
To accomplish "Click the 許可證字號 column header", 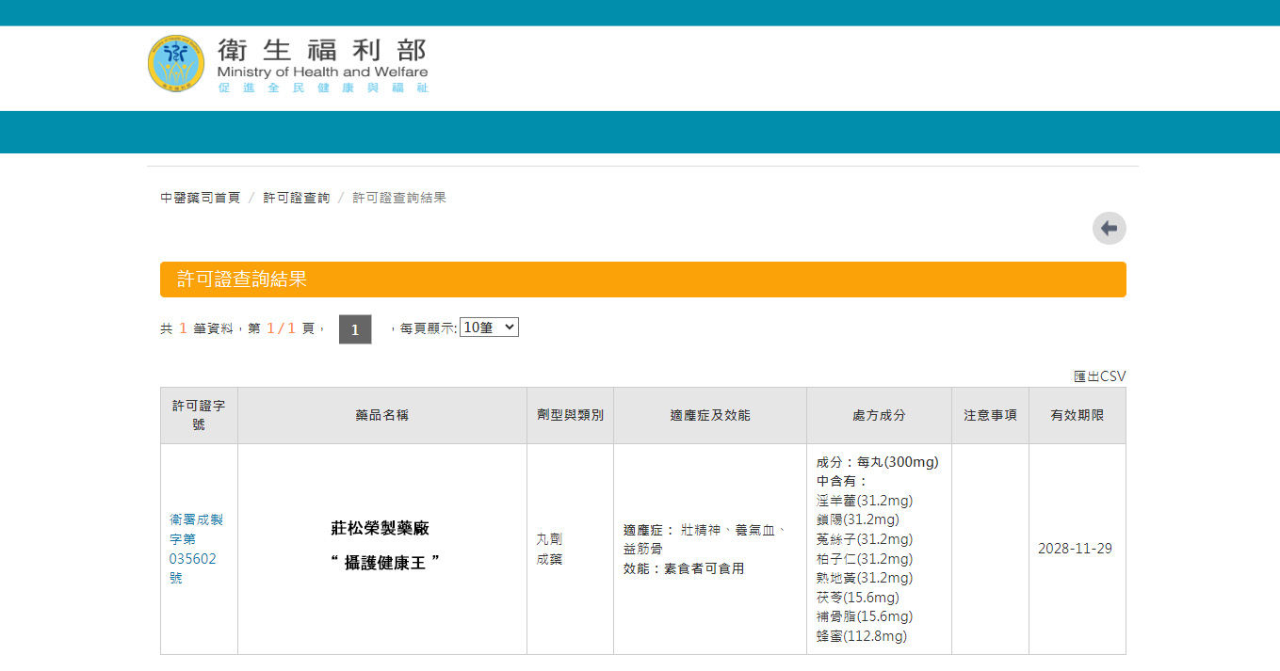I will [199, 415].
